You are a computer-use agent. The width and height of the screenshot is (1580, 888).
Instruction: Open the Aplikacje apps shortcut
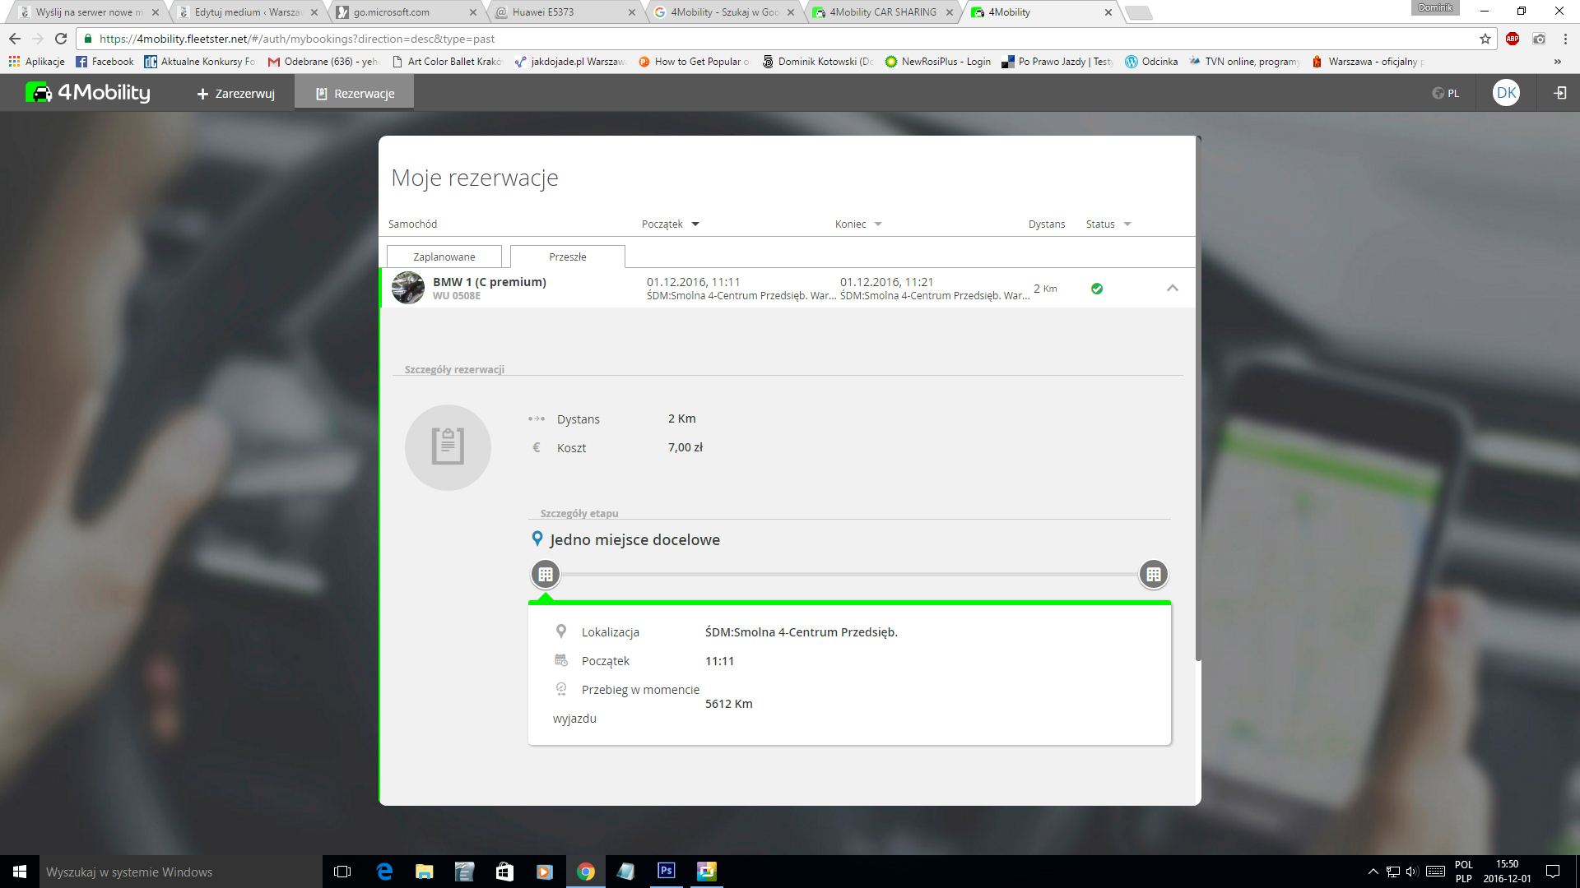pyautogui.click(x=36, y=62)
